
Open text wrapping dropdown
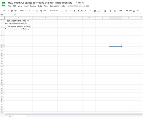point(116,11)
